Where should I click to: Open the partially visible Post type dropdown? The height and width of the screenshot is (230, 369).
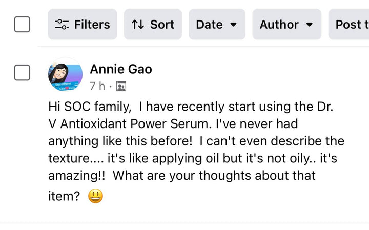pos(351,24)
